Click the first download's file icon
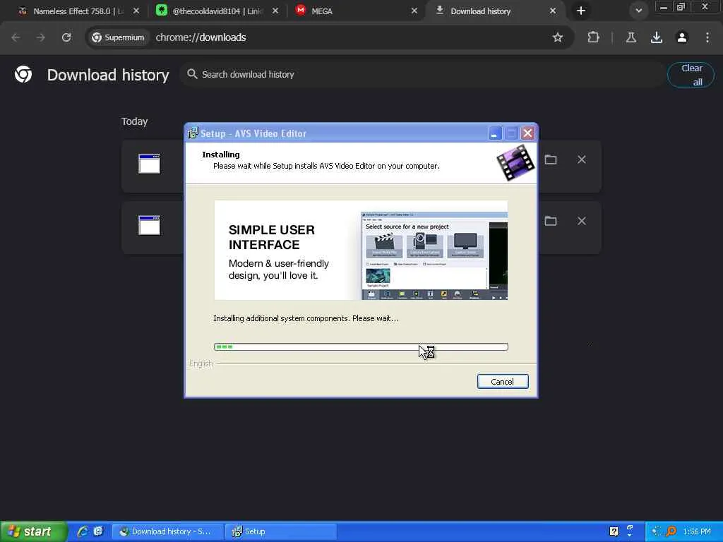The height and width of the screenshot is (542, 723). [150, 164]
